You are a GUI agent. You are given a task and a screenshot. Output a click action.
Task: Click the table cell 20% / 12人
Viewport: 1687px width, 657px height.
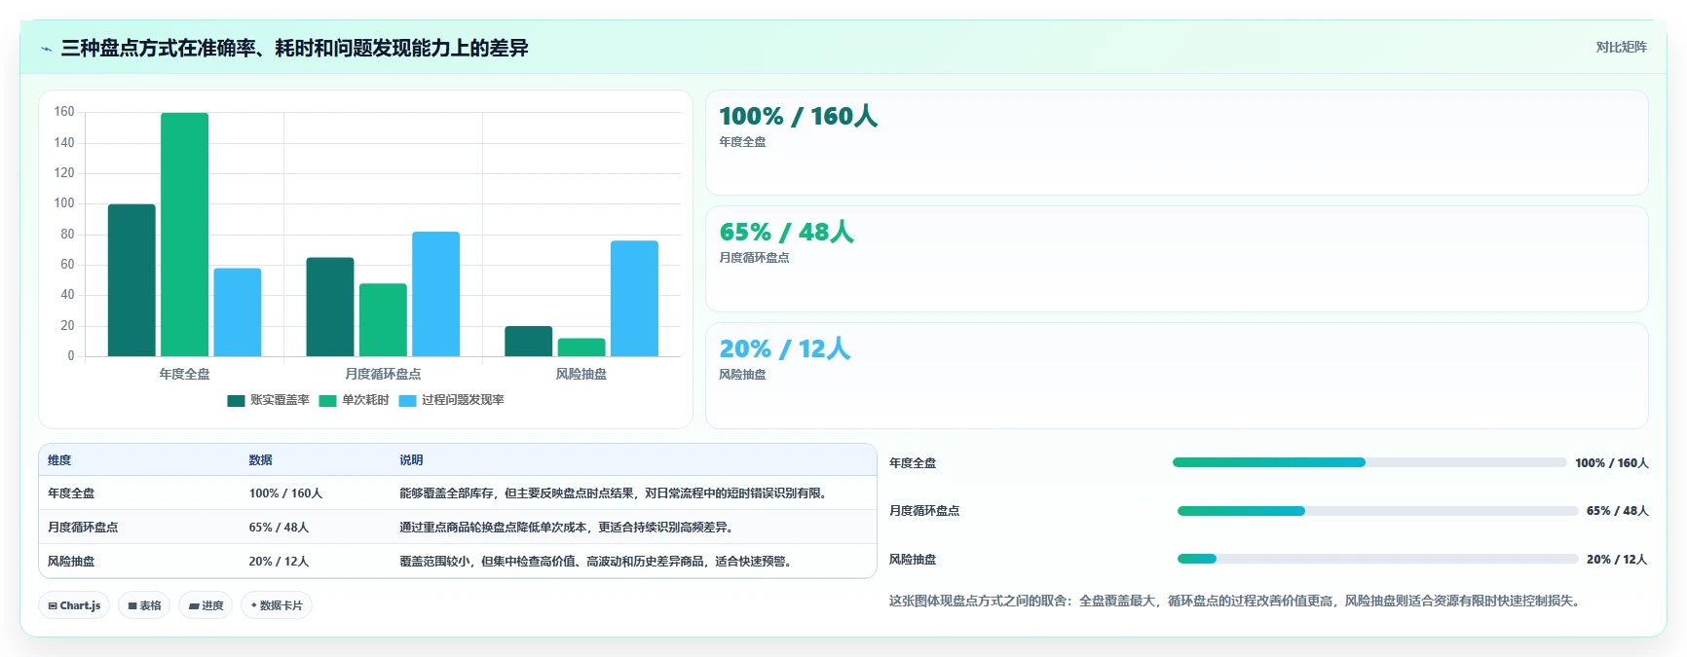[x=279, y=562]
